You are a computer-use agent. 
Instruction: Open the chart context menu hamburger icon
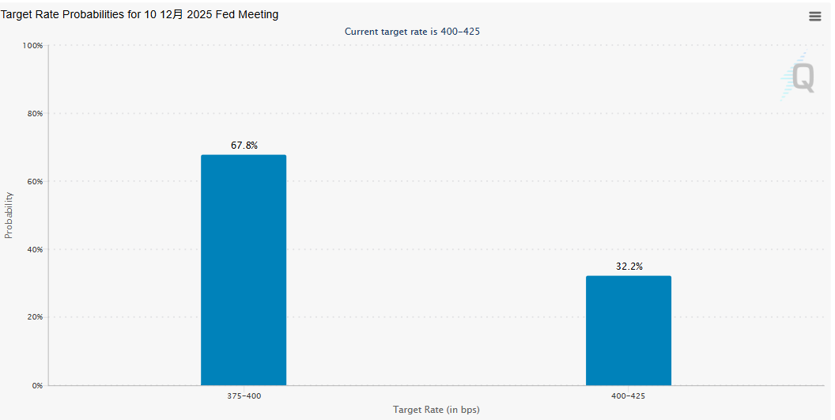coord(814,16)
